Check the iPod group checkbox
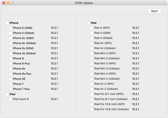 (x=7, y=94)
